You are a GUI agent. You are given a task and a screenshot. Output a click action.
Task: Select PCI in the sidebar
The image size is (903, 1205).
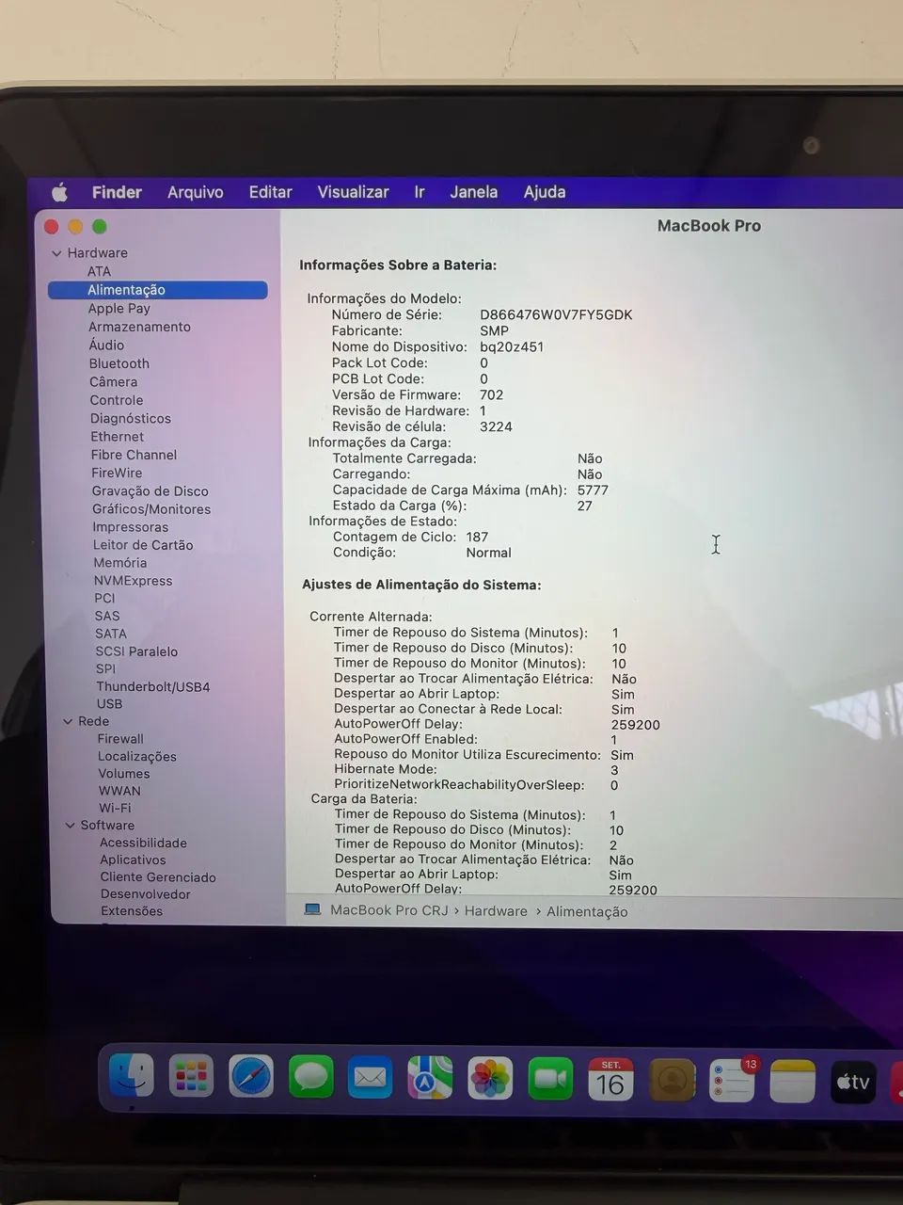pyautogui.click(x=104, y=598)
